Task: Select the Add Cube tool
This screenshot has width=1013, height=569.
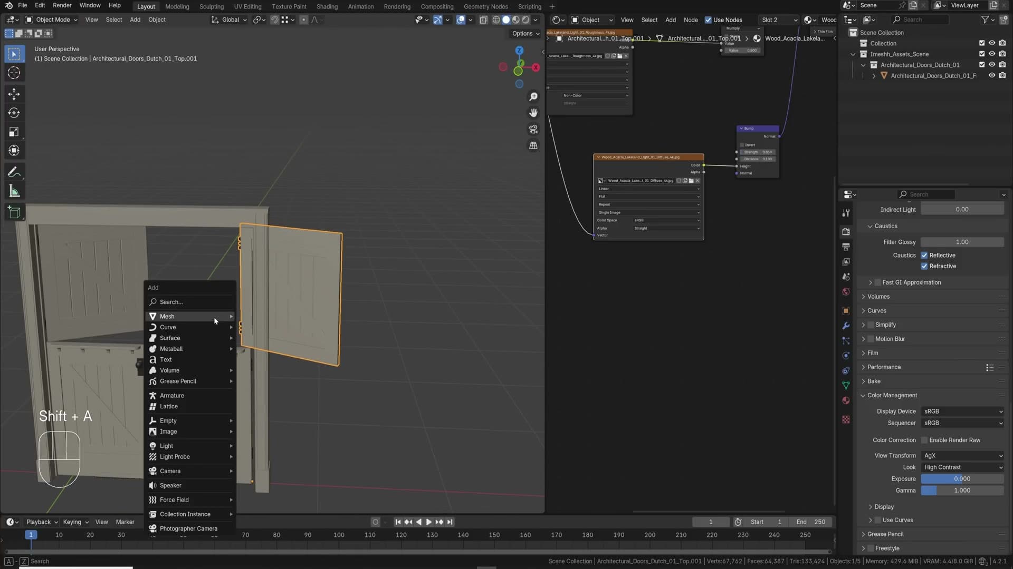Action: [14, 212]
